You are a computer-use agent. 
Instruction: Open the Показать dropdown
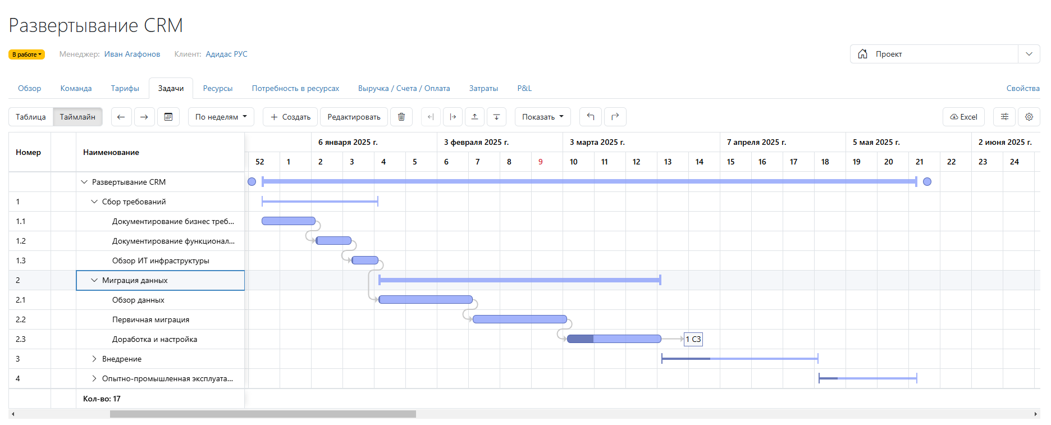click(543, 117)
